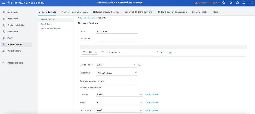Select Default Device in left submenu

47,24
